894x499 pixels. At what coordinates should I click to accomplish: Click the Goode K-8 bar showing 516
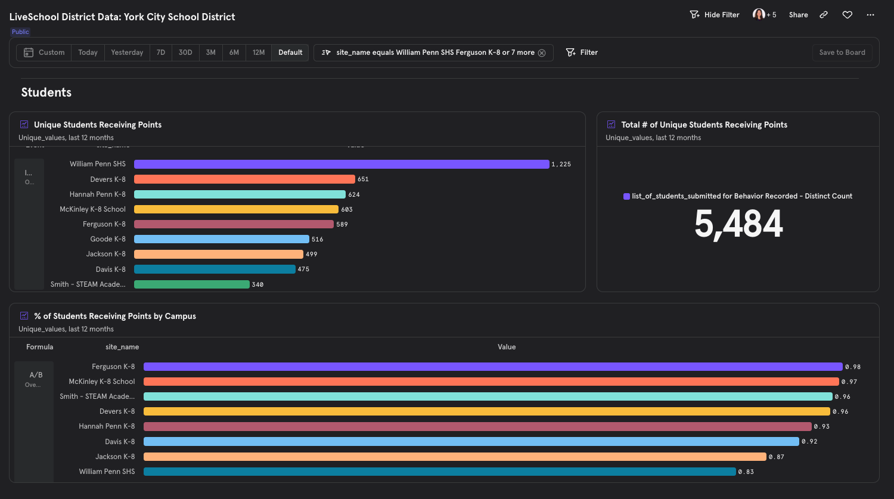[x=222, y=239]
